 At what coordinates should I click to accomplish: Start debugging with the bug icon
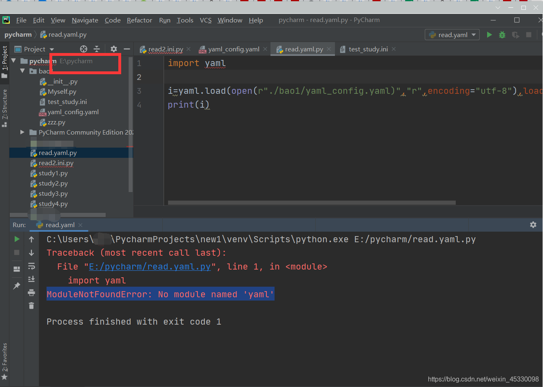[x=502, y=35]
